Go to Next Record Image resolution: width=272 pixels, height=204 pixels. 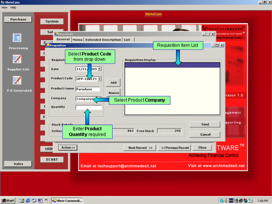pyautogui.click(x=140, y=147)
